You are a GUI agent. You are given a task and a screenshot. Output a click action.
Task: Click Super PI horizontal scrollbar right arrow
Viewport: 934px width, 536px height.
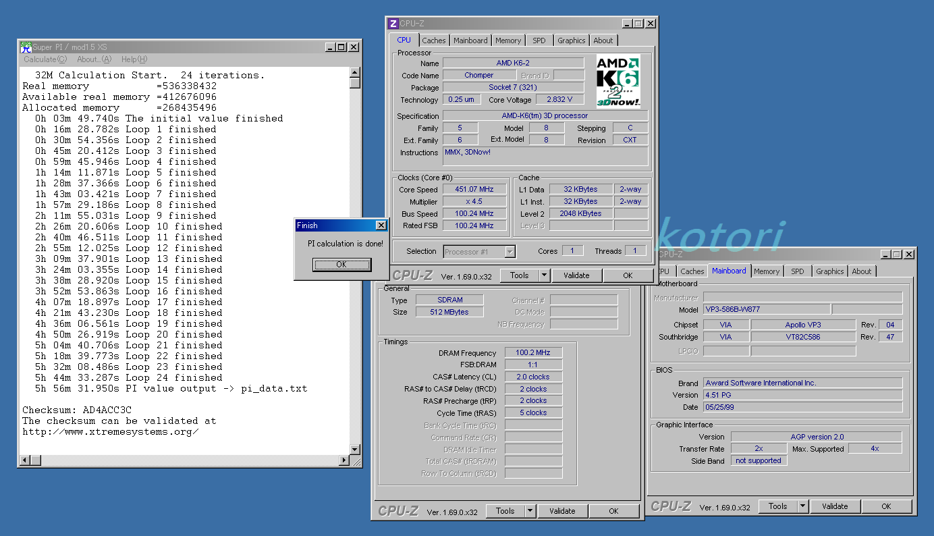tap(344, 460)
